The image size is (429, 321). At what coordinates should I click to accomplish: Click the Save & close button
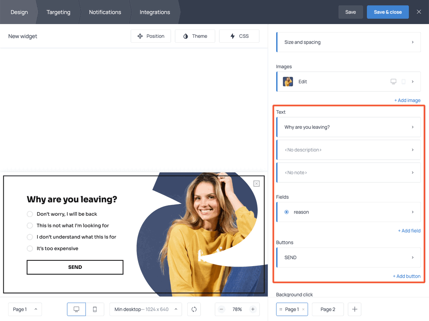[x=387, y=12]
